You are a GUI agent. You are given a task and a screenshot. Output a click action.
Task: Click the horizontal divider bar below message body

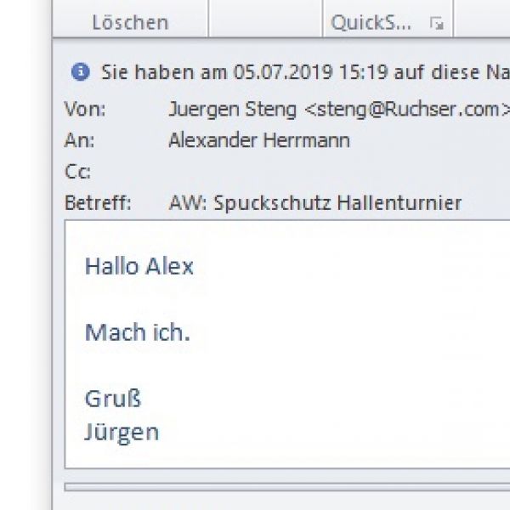(x=287, y=487)
